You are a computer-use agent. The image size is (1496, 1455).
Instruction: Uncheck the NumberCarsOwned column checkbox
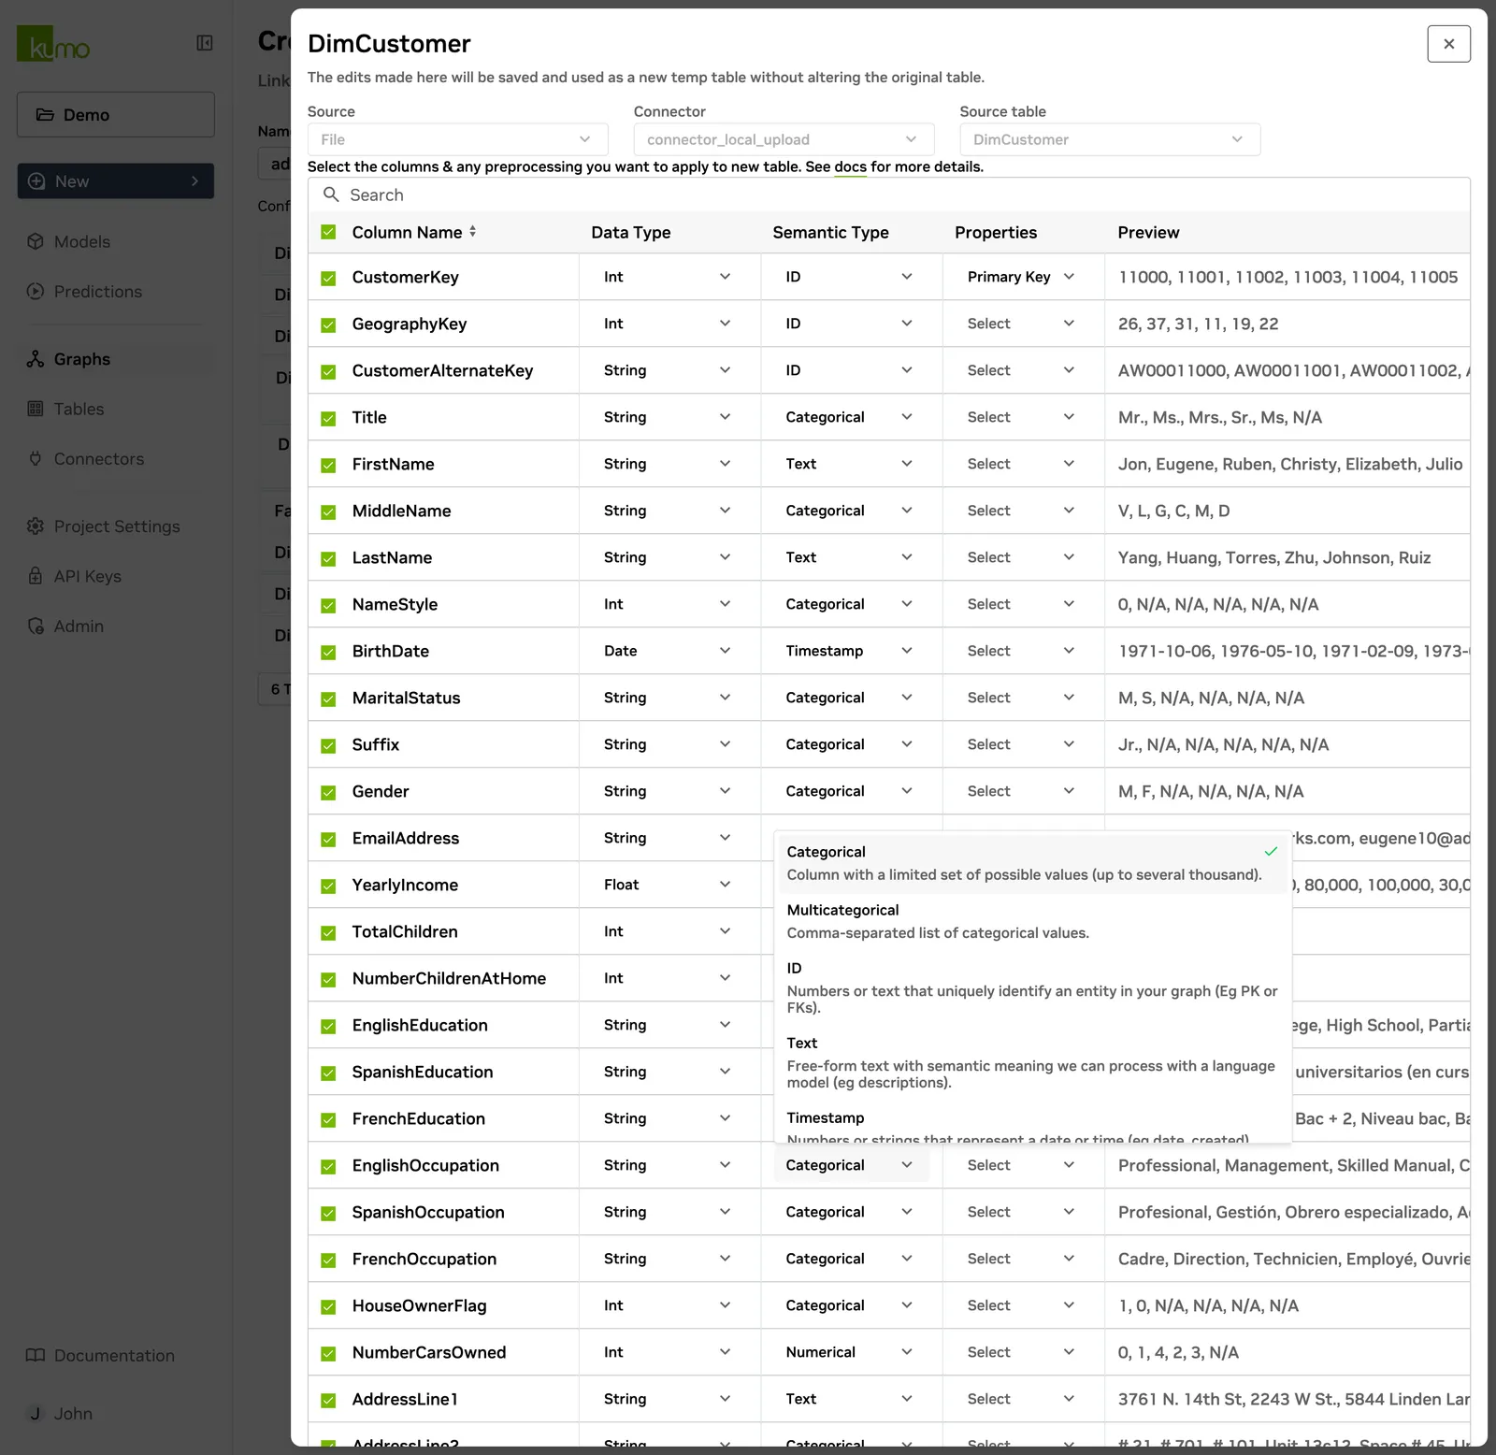pos(328,1353)
